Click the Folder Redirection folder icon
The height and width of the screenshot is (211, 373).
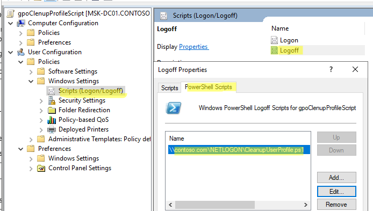pyautogui.click(x=52, y=110)
